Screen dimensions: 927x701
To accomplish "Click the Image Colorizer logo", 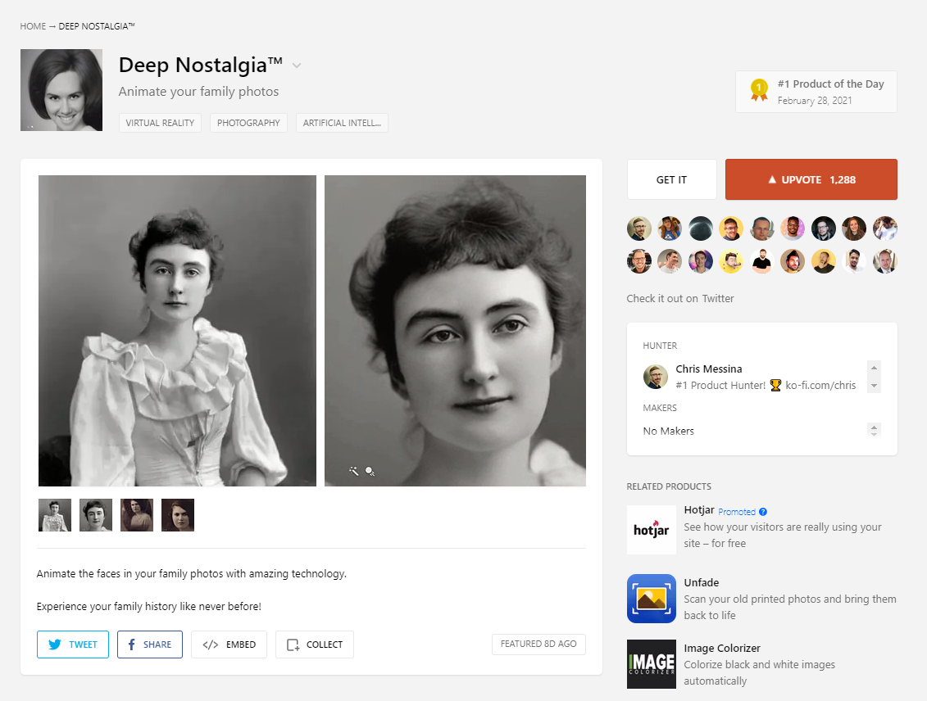I will (x=652, y=664).
